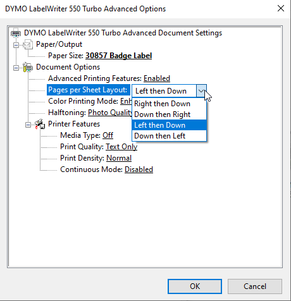This screenshot has width=291, height=301.
Task: Click the Color Printing Mode value
Action: click(126, 101)
